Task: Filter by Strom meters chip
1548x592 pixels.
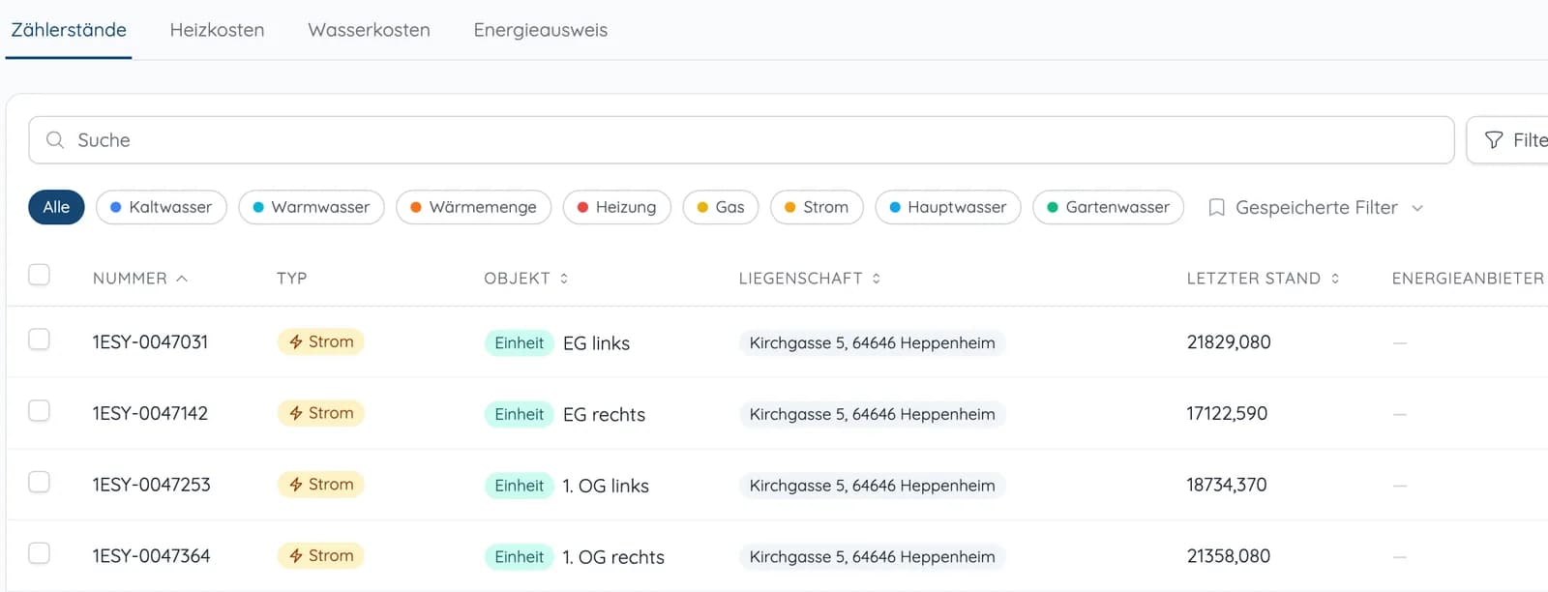Action: (817, 207)
